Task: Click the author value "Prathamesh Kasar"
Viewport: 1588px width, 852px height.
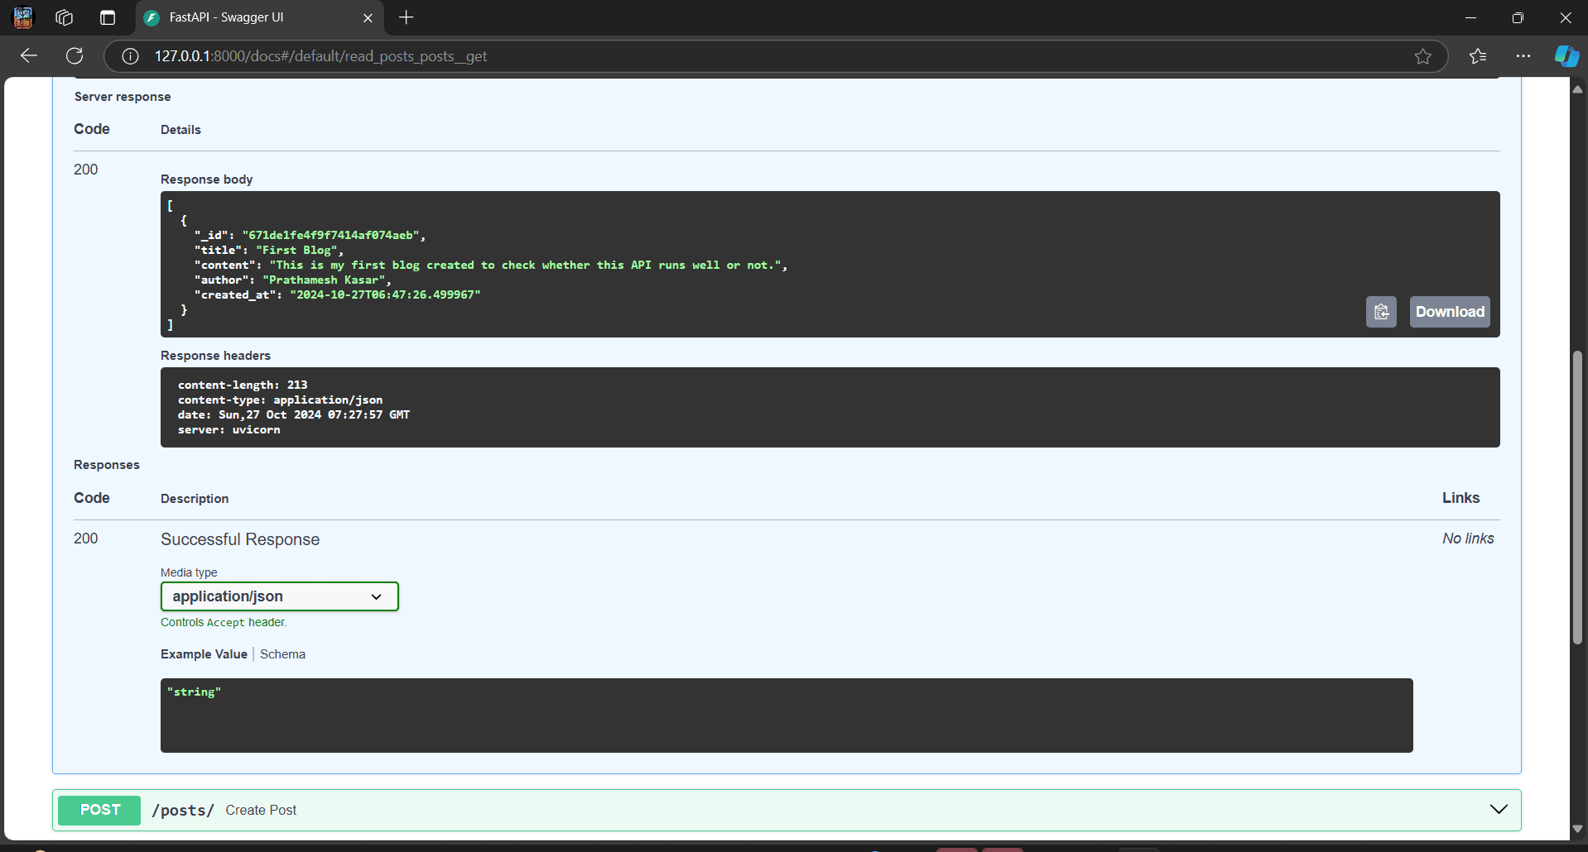Action: coord(324,280)
